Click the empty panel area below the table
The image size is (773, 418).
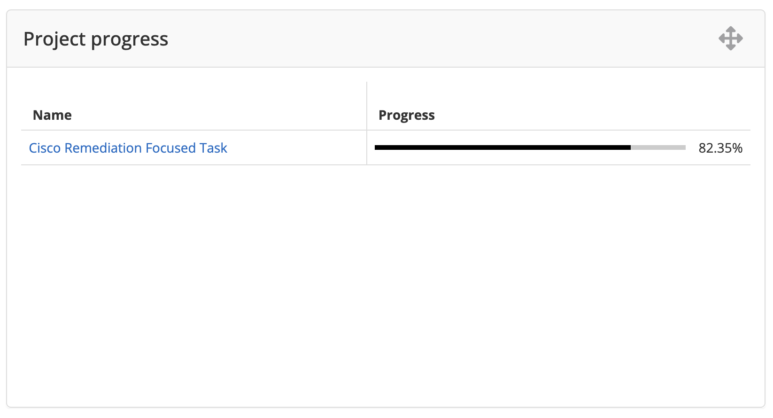pos(385,282)
